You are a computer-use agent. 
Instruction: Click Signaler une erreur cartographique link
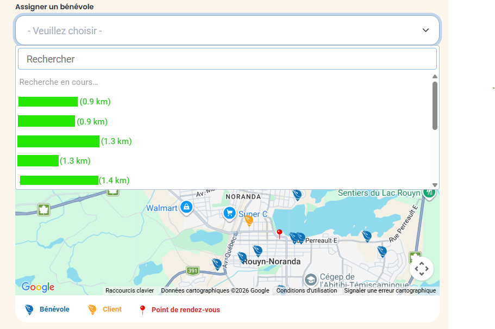tap(390, 290)
